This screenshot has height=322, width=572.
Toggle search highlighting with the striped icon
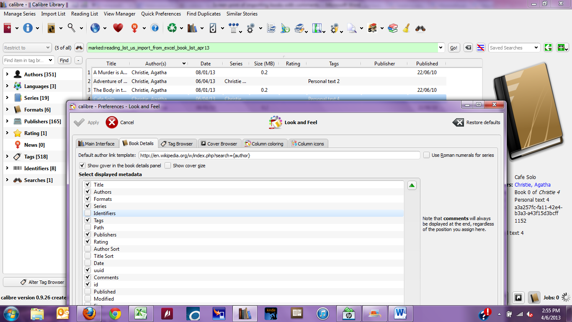coord(481,48)
